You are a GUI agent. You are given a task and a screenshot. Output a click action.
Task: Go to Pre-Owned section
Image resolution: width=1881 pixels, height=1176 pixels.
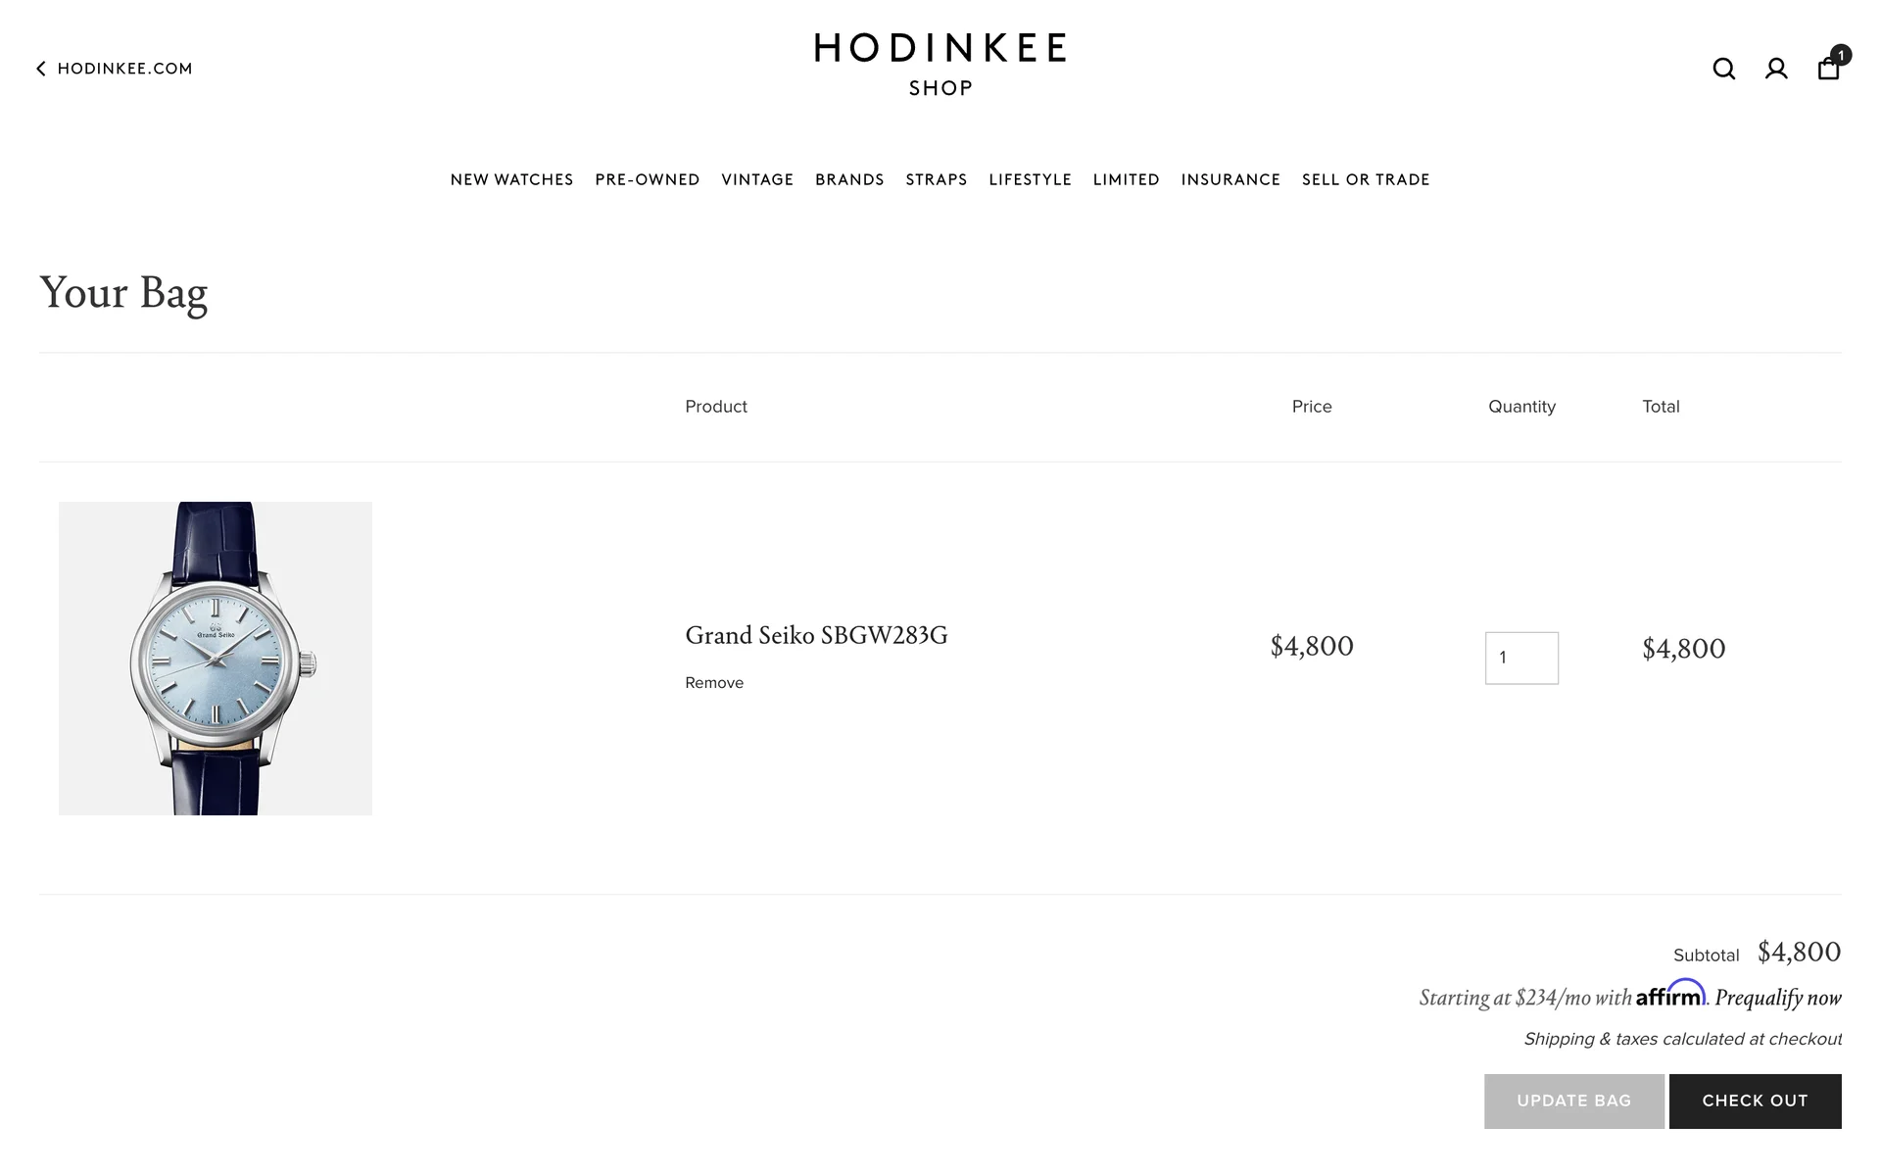pos(647,179)
